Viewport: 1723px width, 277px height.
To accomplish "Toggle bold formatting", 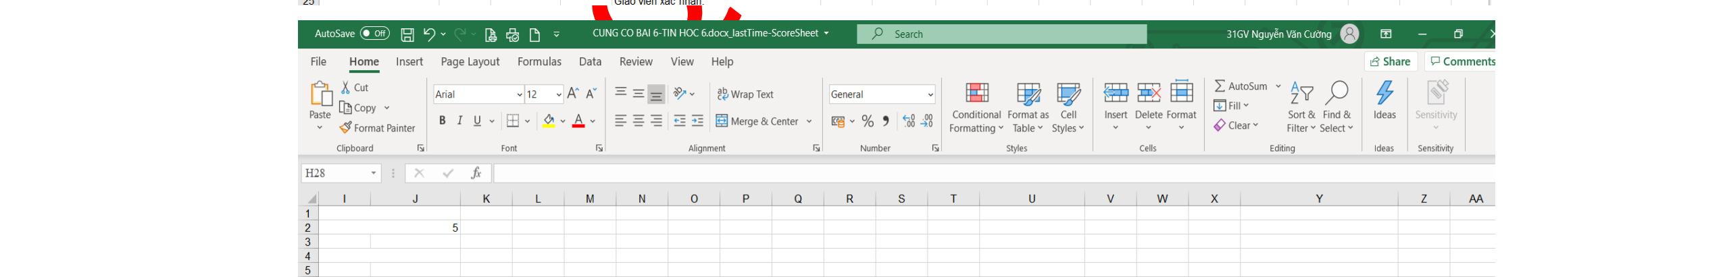I will [443, 121].
